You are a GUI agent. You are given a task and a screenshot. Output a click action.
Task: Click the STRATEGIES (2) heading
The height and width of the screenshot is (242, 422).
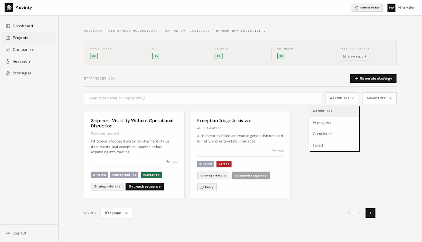[x=100, y=79]
